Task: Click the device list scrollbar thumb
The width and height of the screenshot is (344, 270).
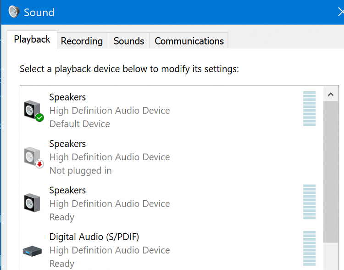Action: [331, 172]
